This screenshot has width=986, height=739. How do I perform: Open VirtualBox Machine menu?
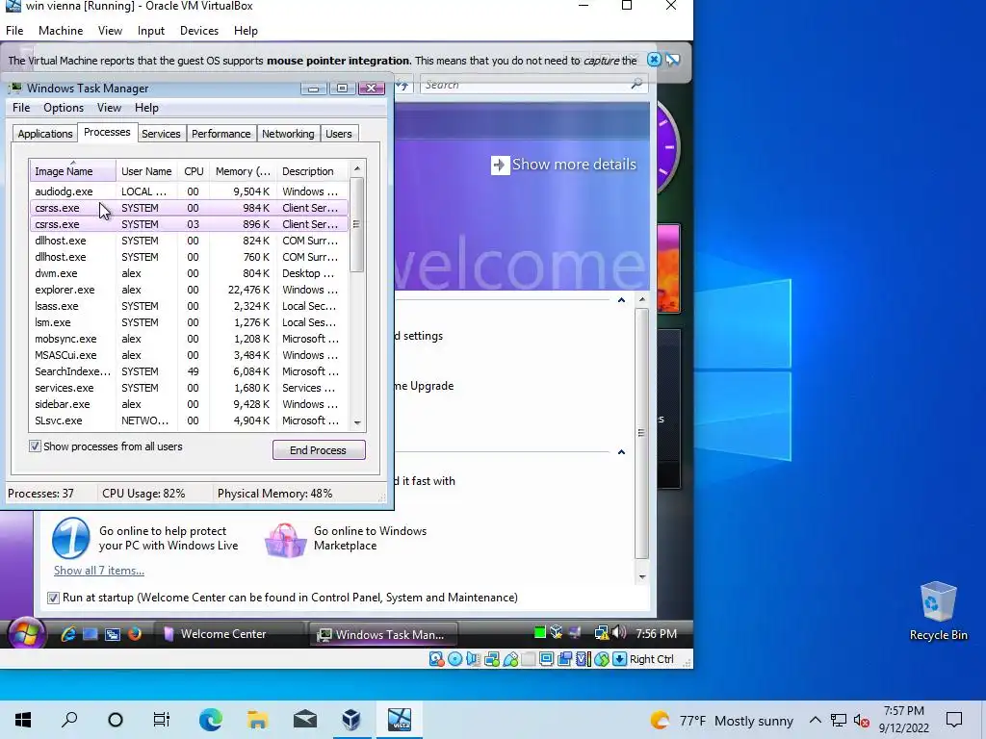point(61,30)
